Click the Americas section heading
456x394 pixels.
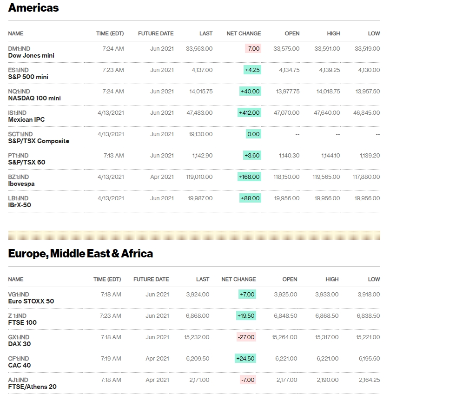[33, 8]
